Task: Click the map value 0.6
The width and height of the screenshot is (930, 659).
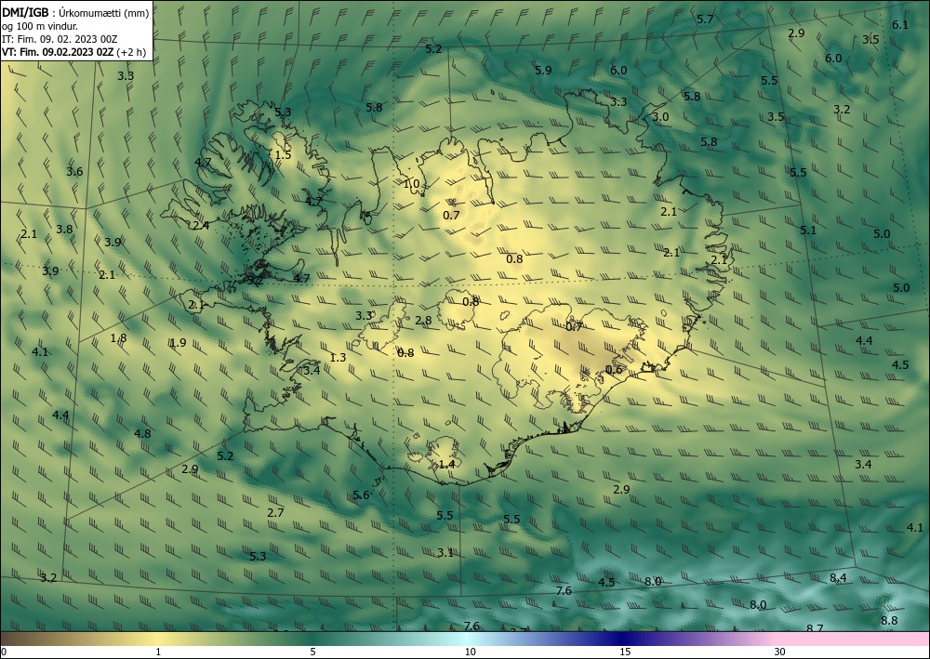Action: [615, 370]
